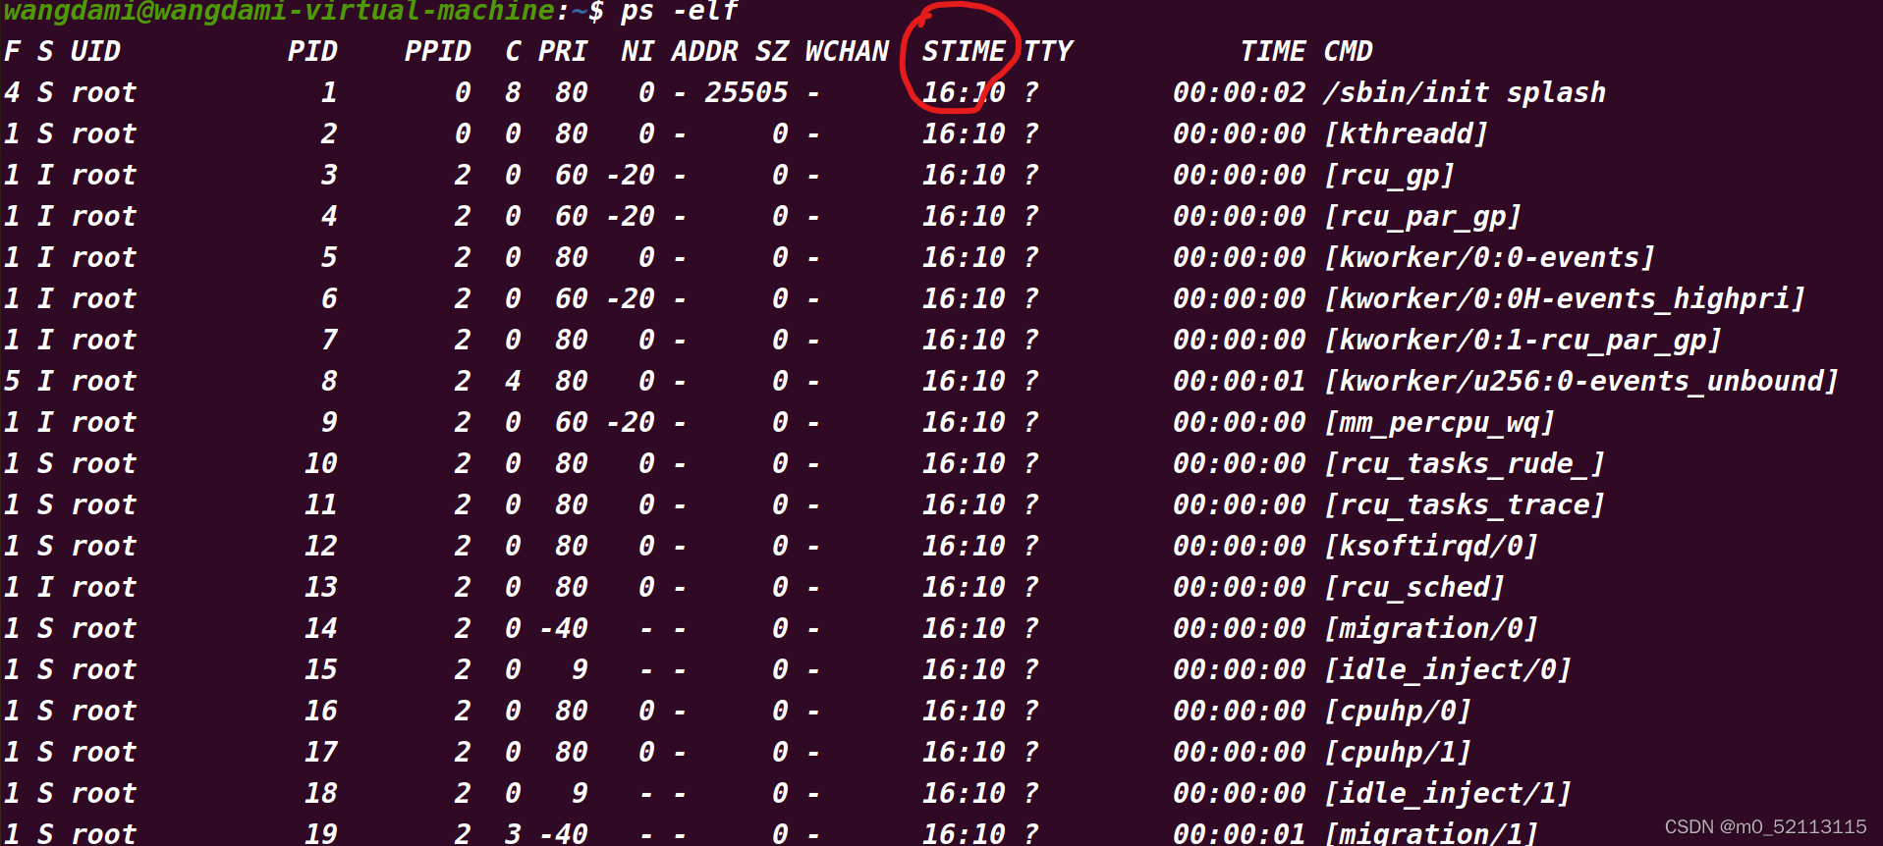Click [kworker/0:0-events] process name
Image resolution: width=1883 pixels, height=846 pixels.
1490,257
